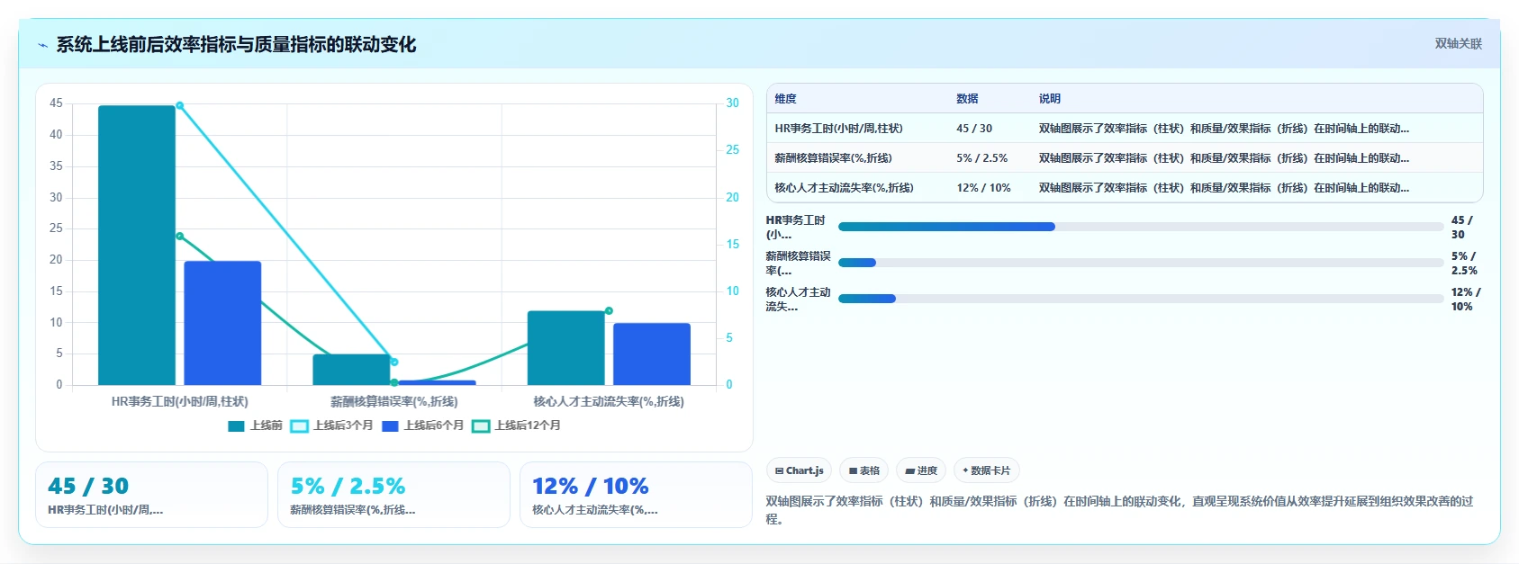The image size is (1519, 564).
Task: Toggle the 上线后6个月 legend series
Action: [422, 425]
